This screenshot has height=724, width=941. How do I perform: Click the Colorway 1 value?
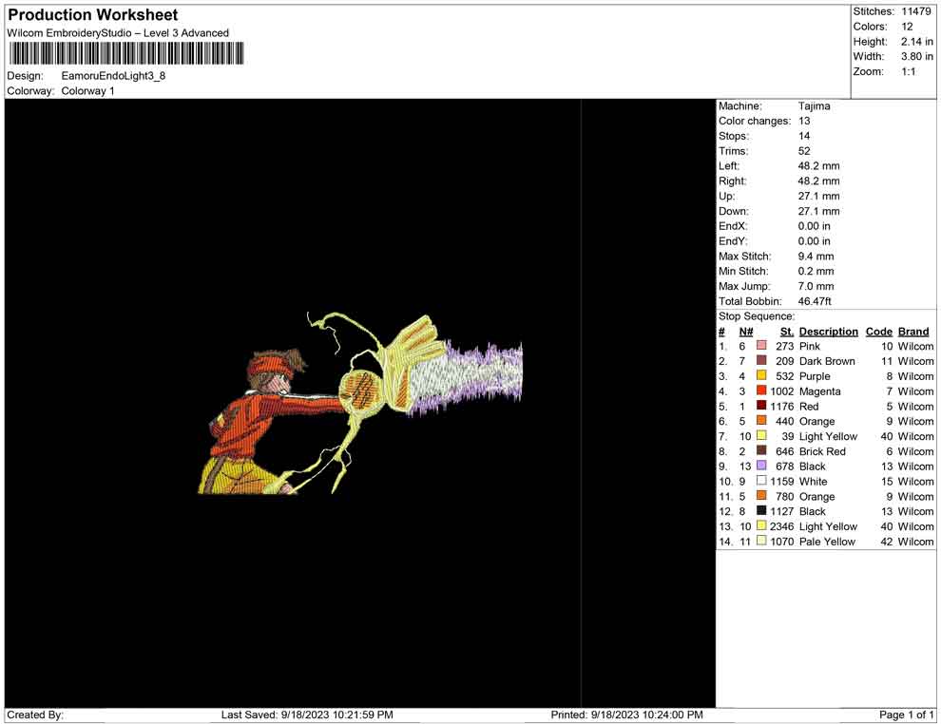coord(87,91)
